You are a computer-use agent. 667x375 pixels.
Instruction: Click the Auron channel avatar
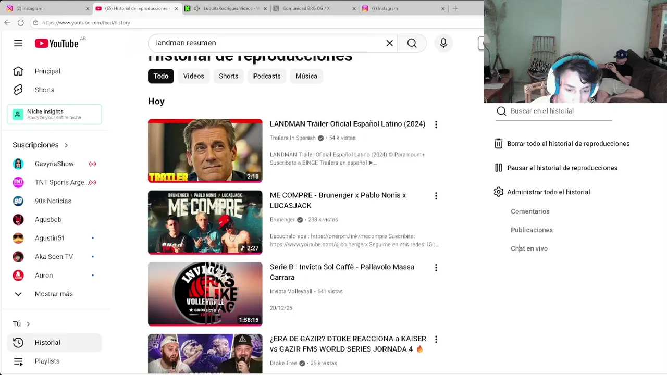18,275
